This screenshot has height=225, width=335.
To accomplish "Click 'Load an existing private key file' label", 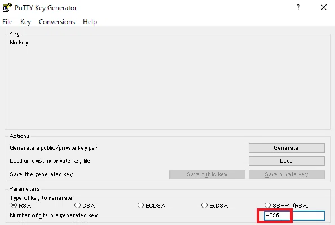I will [x=50, y=161].
